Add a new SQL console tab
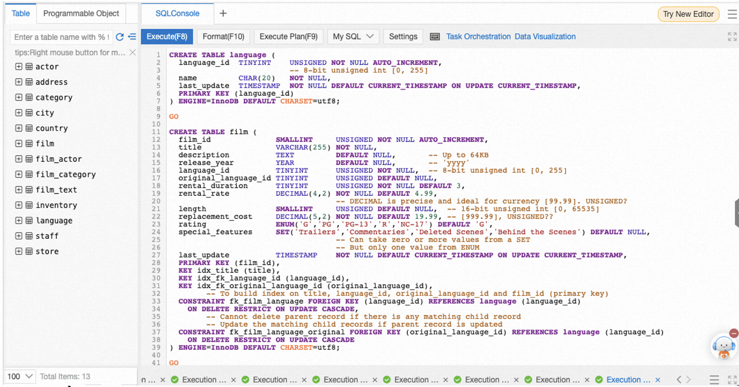Screen dimensions: 739x387 [x=223, y=14]
